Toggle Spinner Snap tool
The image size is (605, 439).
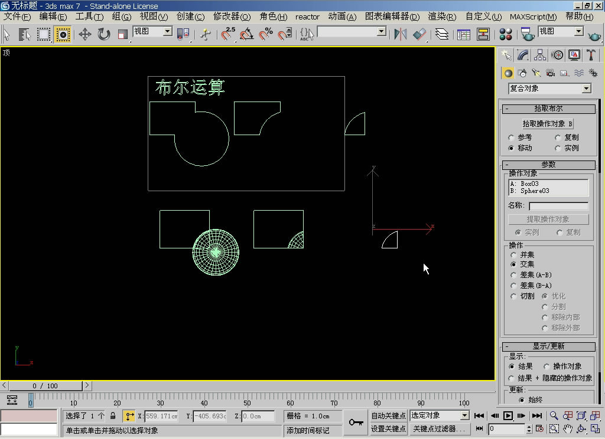[x=285, y=34]
